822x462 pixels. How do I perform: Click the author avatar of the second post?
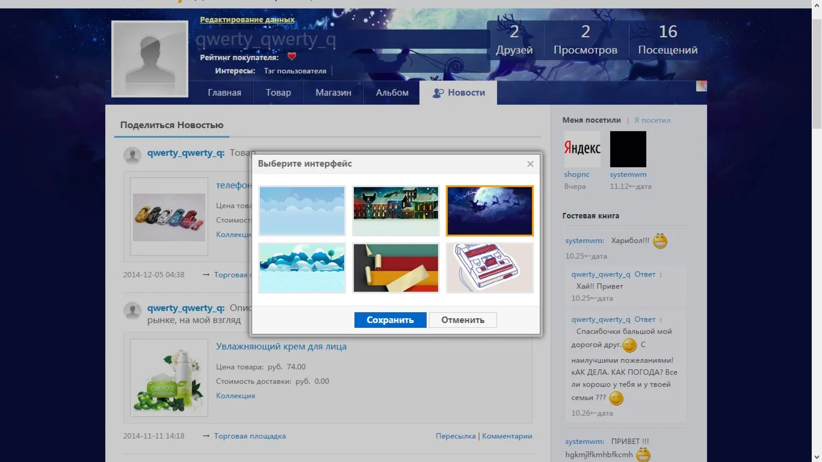(x=132, y=311)
